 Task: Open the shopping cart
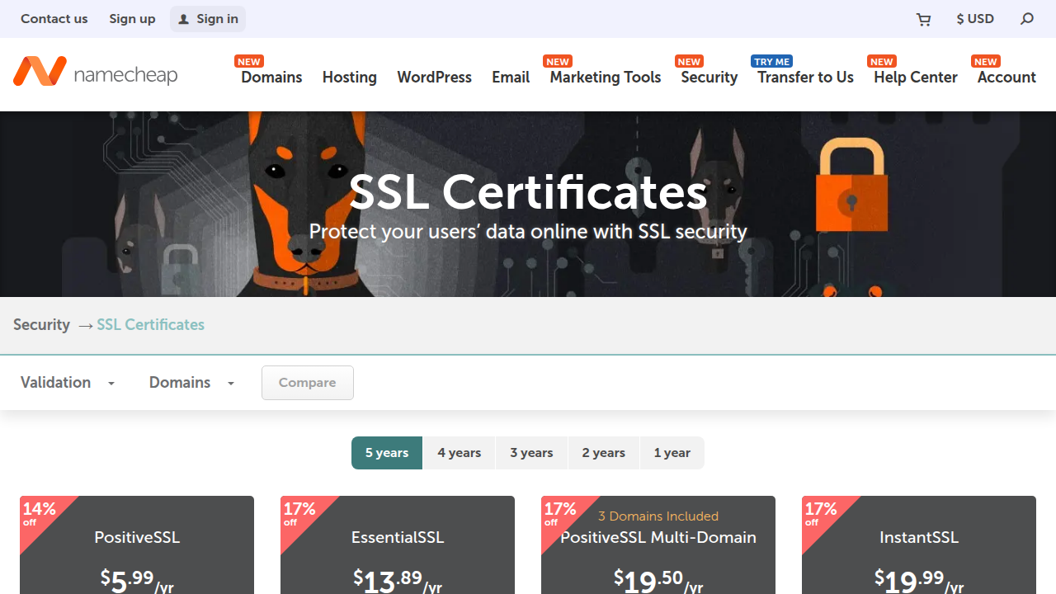924,19
